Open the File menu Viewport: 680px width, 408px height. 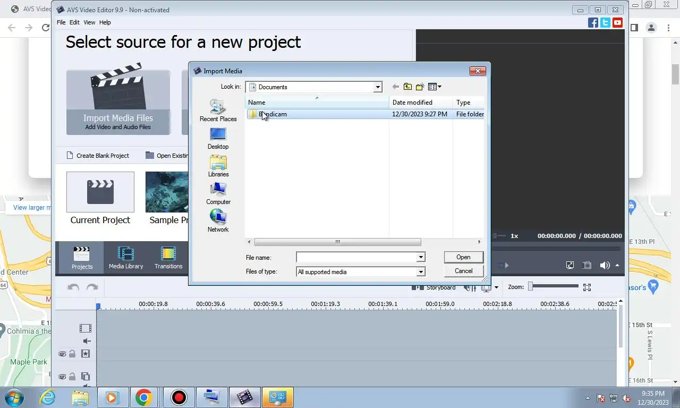[61, 22]
